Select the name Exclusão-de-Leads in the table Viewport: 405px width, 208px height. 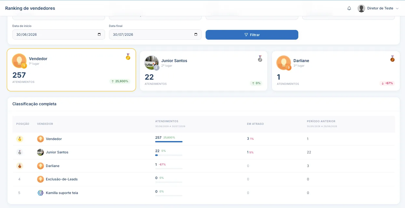[x=62, y=179]
